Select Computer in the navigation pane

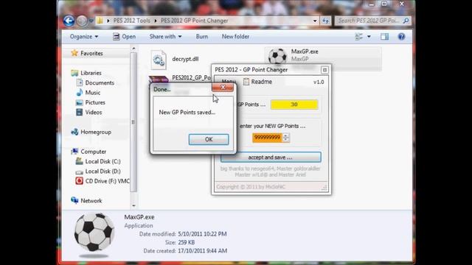pyautogui.click(x=94, y=152)
